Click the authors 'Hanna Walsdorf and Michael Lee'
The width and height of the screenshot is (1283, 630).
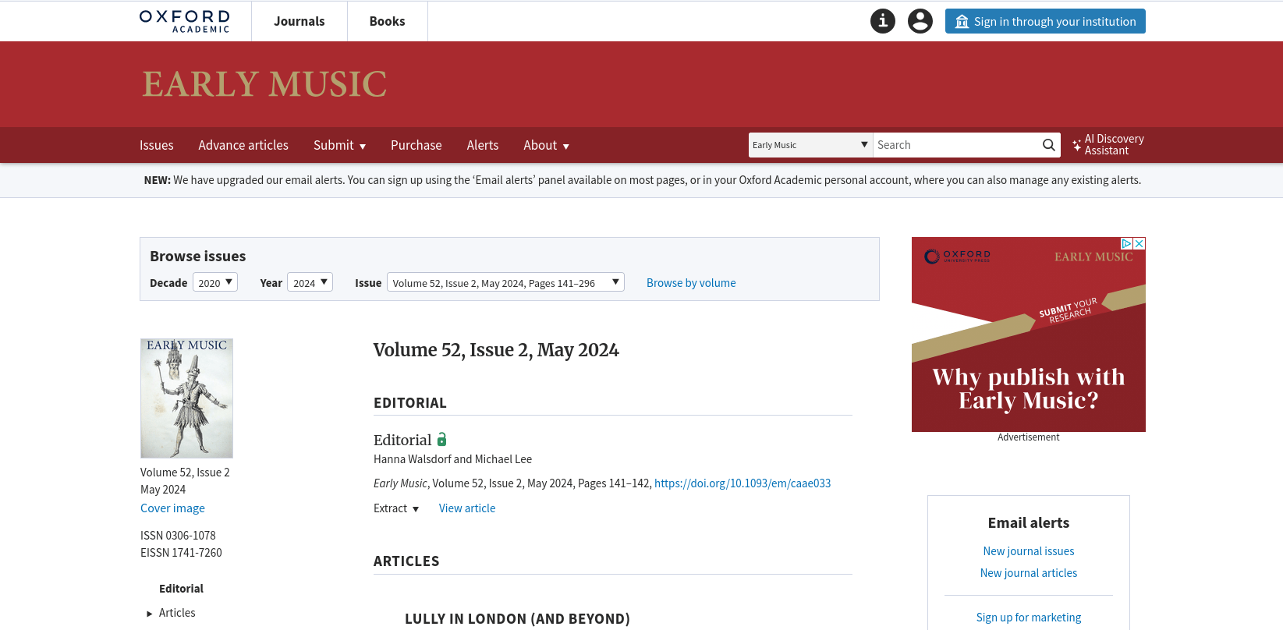pyautogui.click(x=452, y=459)
